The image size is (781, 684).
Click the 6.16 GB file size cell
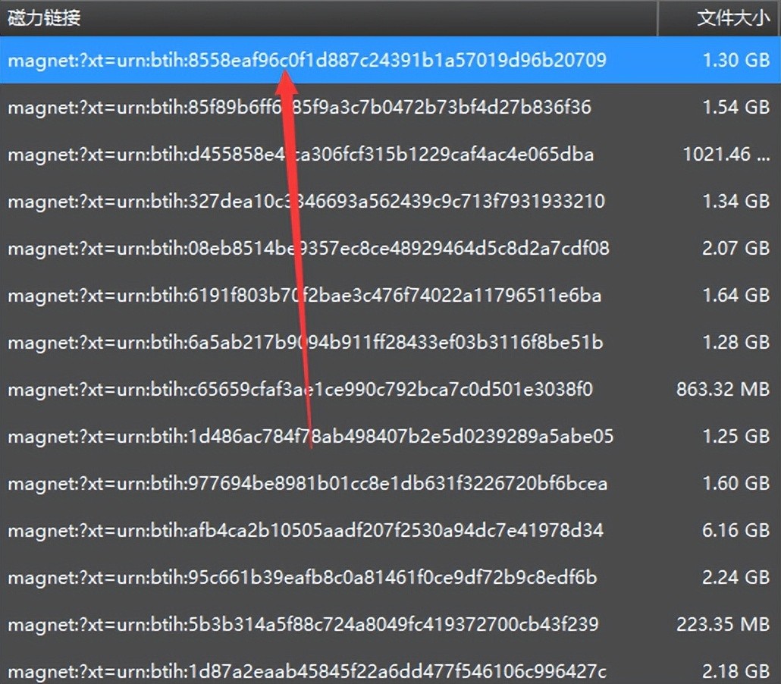[736, 531]
